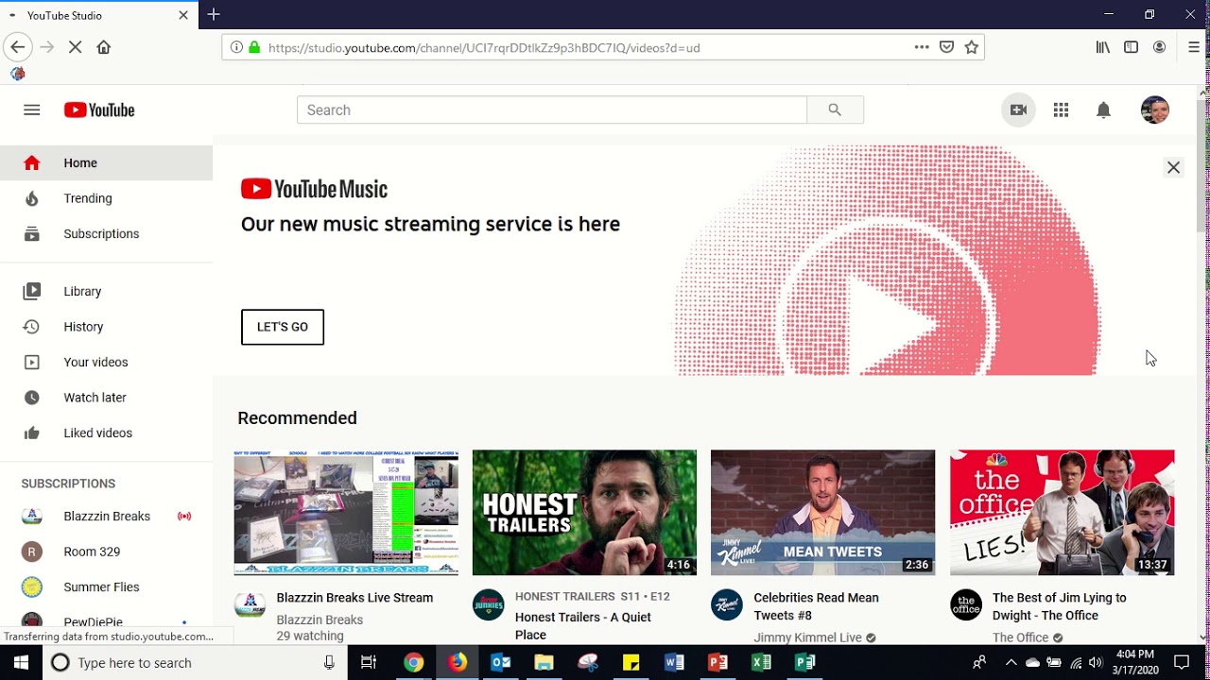Open PewDiePie subscription channel

(106, 621)
